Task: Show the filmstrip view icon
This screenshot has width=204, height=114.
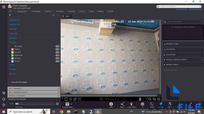Action: 66,99
